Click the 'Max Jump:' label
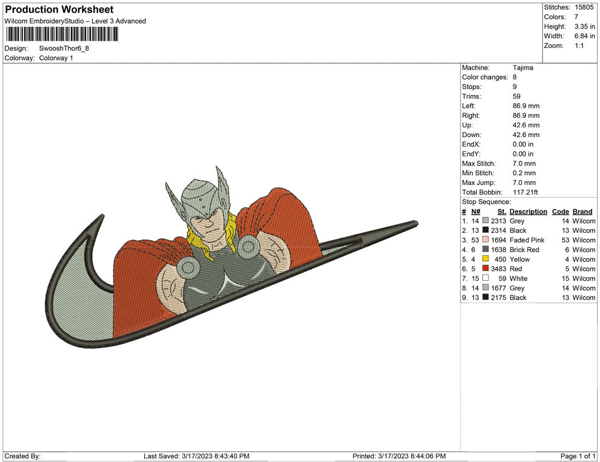This screenshot has height=462, width=600. (479, 182)
